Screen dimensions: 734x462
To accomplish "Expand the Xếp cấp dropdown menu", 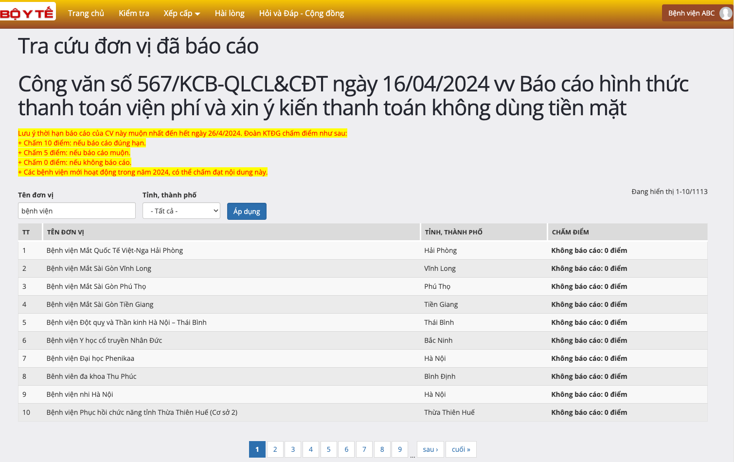I will pyautogui.click(x=181, y=13).
